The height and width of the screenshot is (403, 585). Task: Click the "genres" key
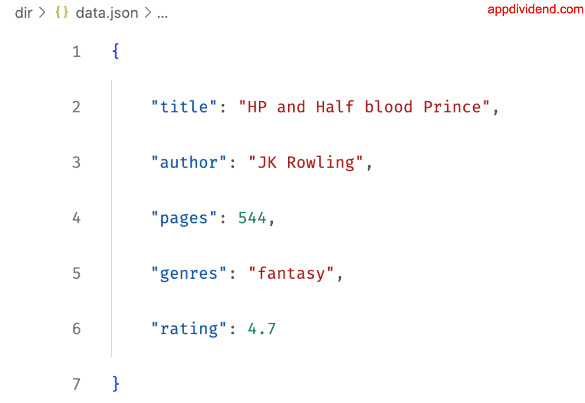189,274
